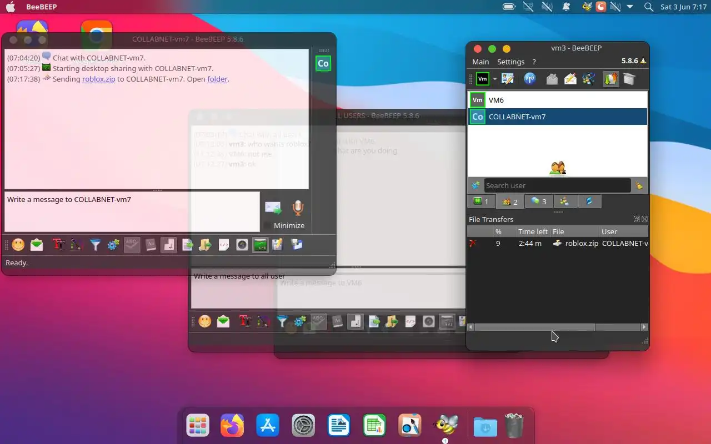Toggle desktop sharing in COLLABNET-vm7 chat toolbar

[260, 245]
